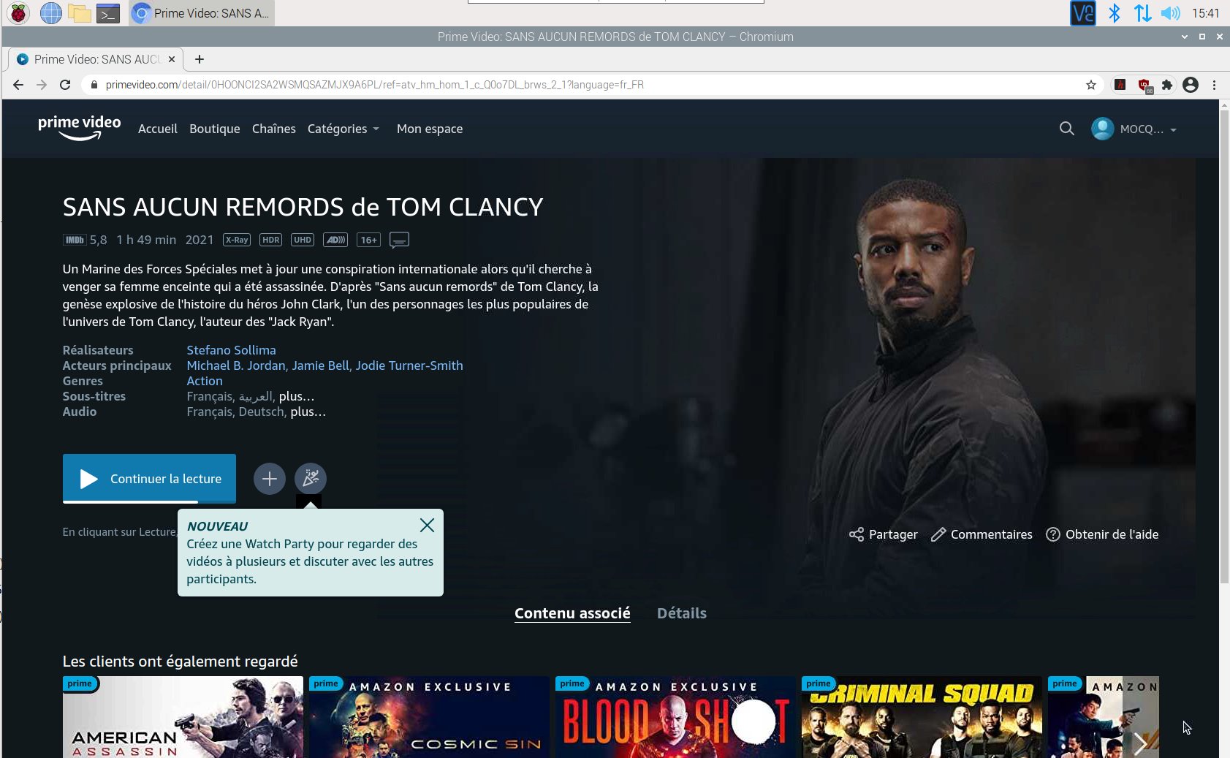The height and width of the screenshot is (758, 1230).
Task: Launch the web browser globe icon in taskbar
Action: pos(50,13)
